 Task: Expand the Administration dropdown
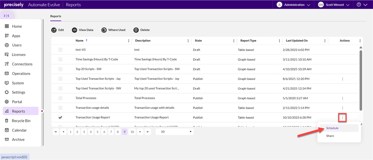pos(294,5)
